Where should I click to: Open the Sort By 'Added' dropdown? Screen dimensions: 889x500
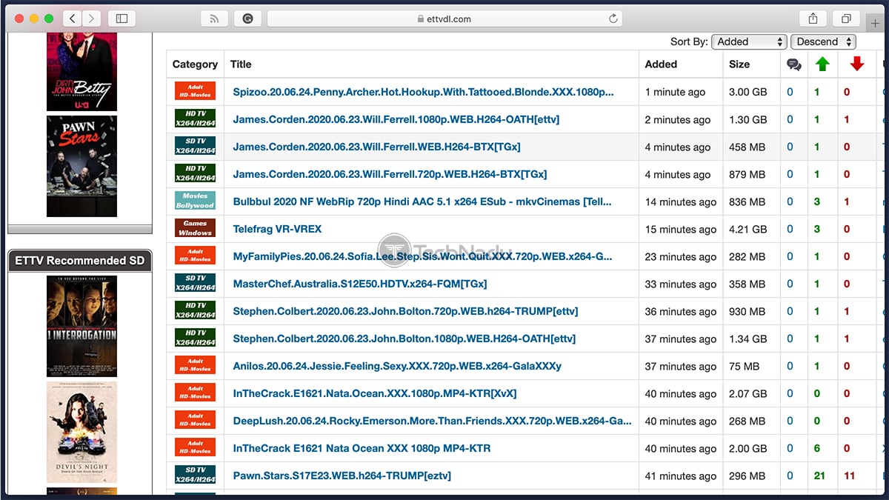[749, 42]
